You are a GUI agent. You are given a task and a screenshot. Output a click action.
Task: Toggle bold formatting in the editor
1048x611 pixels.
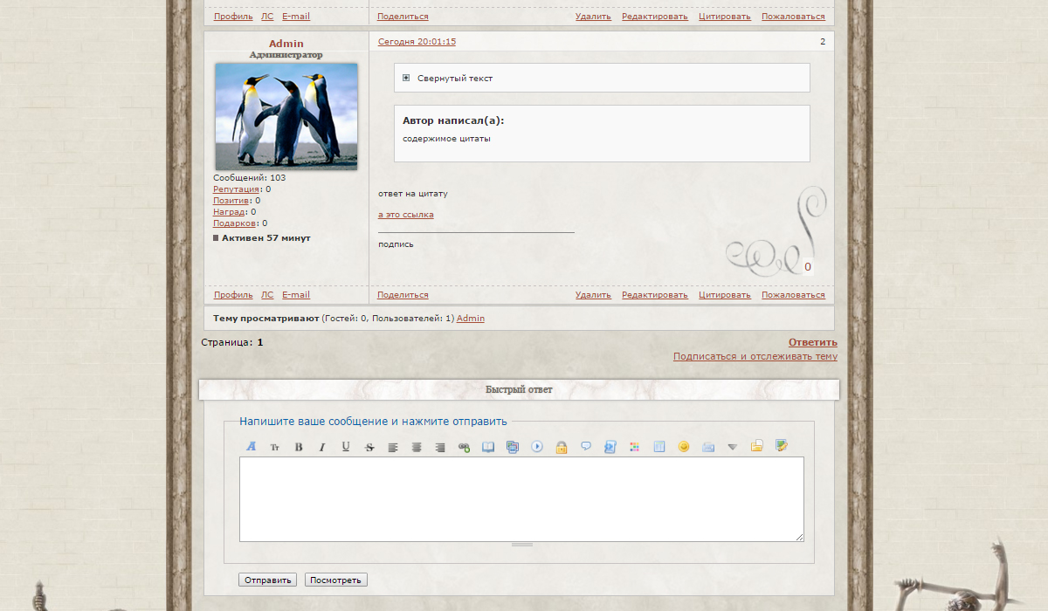click(x=299, y=447)
